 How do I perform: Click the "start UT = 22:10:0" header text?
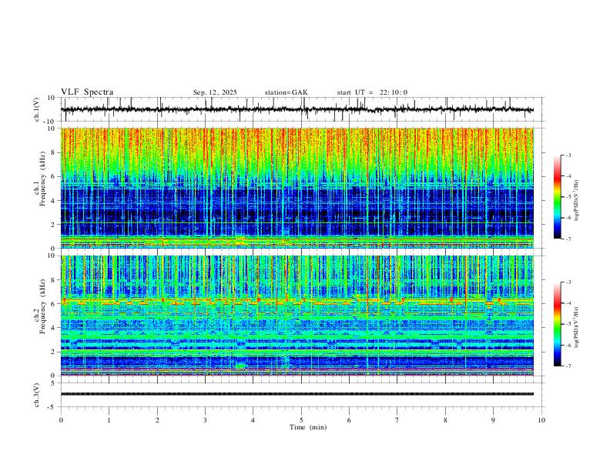click(x=372, y=92)
